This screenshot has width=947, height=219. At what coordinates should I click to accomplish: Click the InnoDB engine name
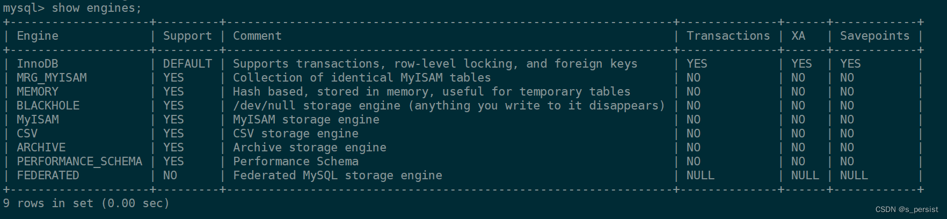[x=37, y=64]
